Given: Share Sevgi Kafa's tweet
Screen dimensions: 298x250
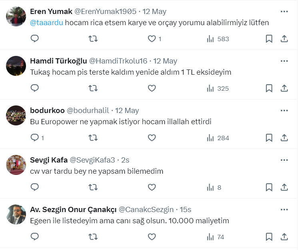Looking at the screenshot, I should coord(284,187).
